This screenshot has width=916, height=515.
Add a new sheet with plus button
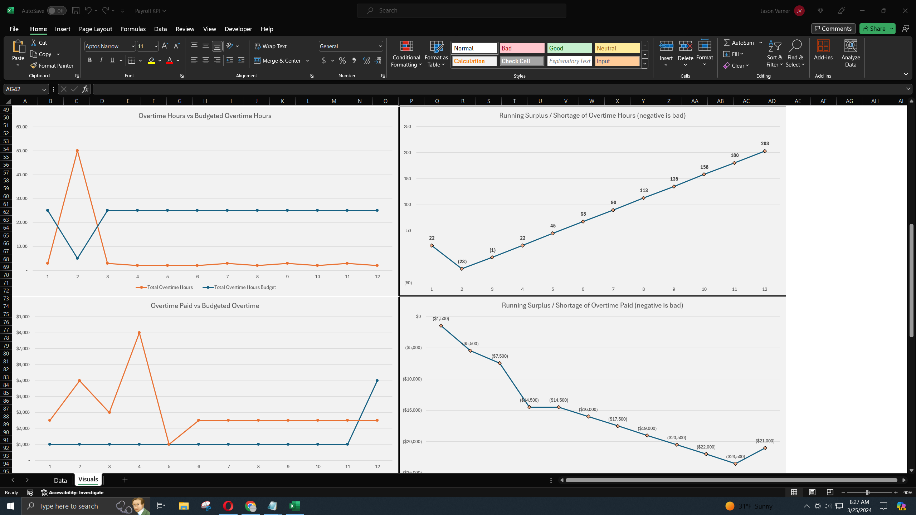pyautogui.click(x=125, y=480)
